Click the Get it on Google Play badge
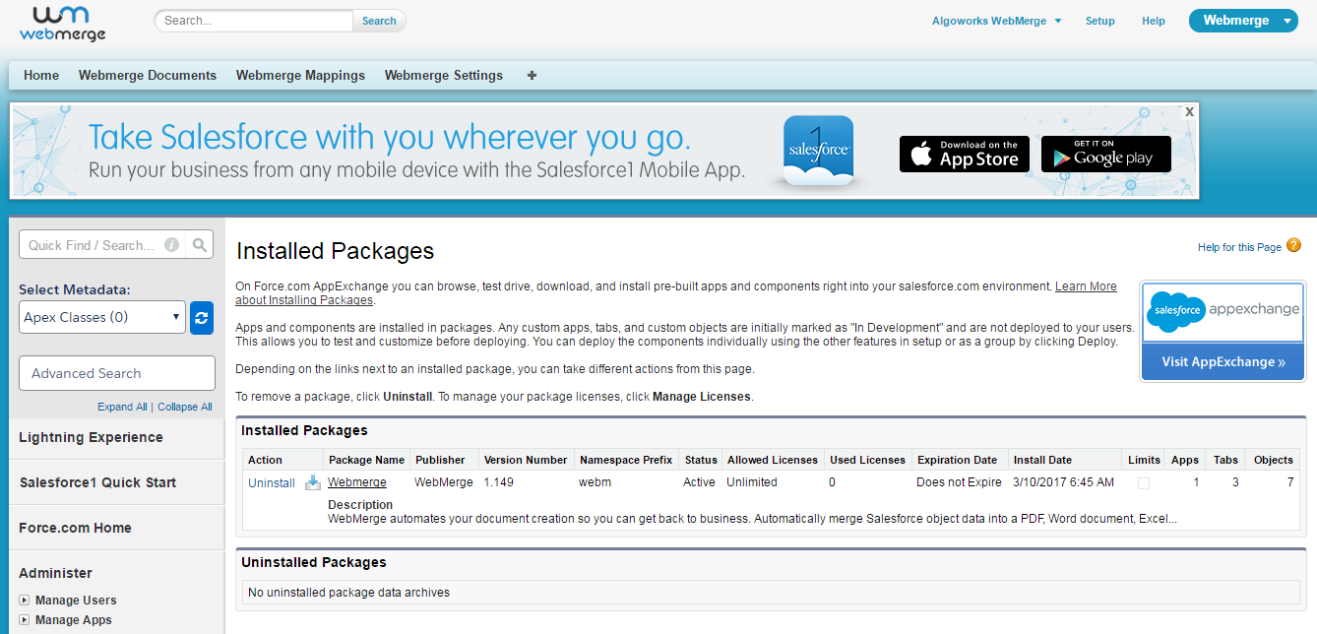 tap(1105, 155)
